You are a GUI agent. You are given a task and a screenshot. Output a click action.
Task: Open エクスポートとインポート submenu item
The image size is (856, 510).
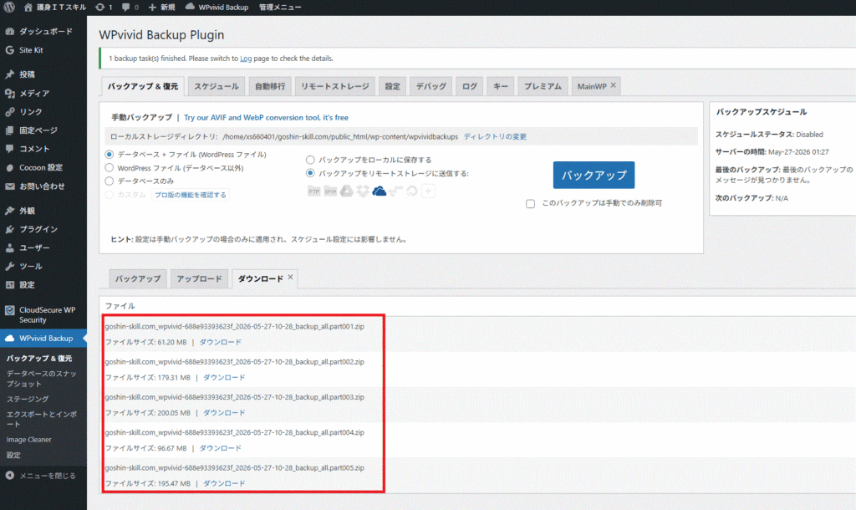(x=42, y=419)
